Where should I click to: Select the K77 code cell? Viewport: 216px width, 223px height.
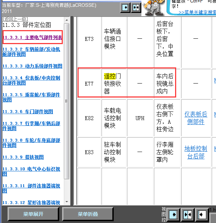(89, 84)
